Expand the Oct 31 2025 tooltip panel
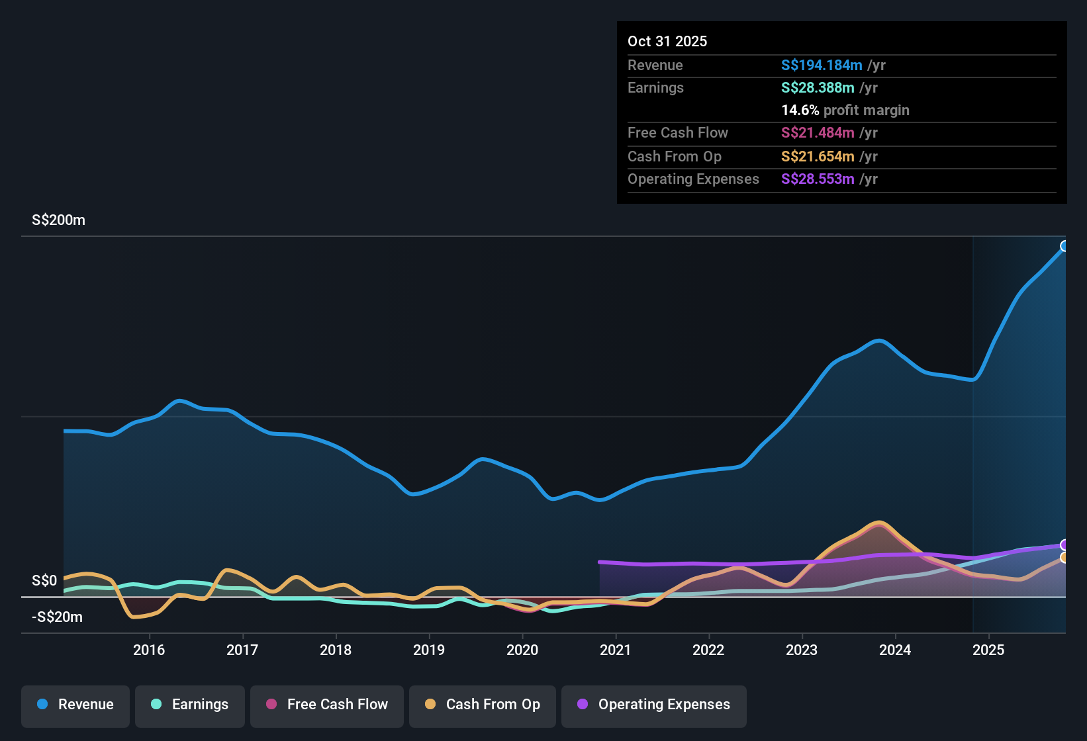Screen dimensions: 1087x741 pos(667,41)
